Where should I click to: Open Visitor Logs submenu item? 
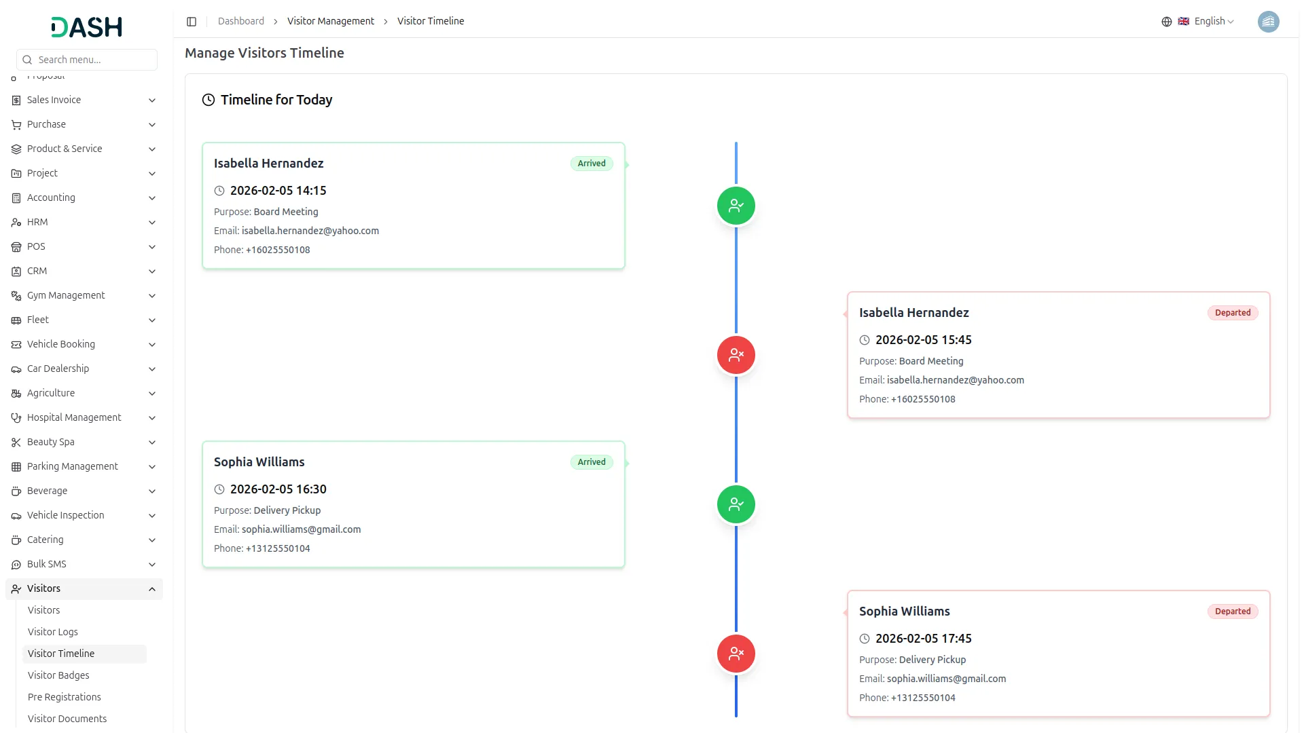click(x=53, y=632)
